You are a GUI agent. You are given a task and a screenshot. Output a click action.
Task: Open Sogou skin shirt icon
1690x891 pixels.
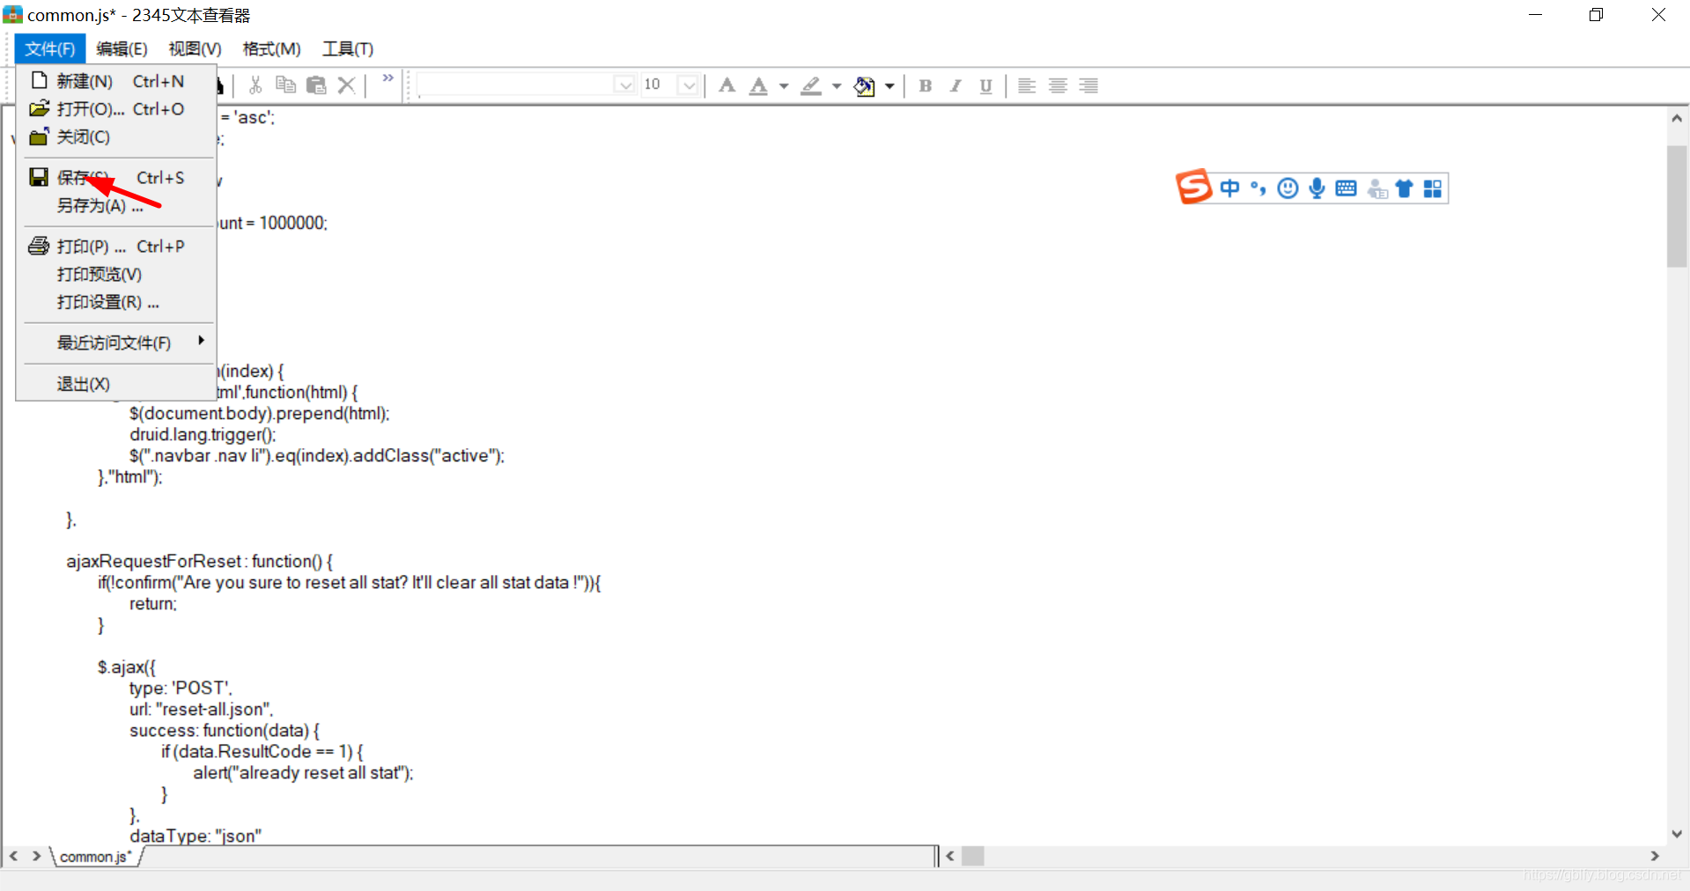(1404, 188)
